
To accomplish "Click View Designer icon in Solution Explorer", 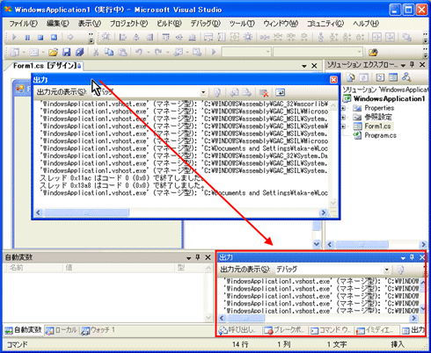I will 393,77.
